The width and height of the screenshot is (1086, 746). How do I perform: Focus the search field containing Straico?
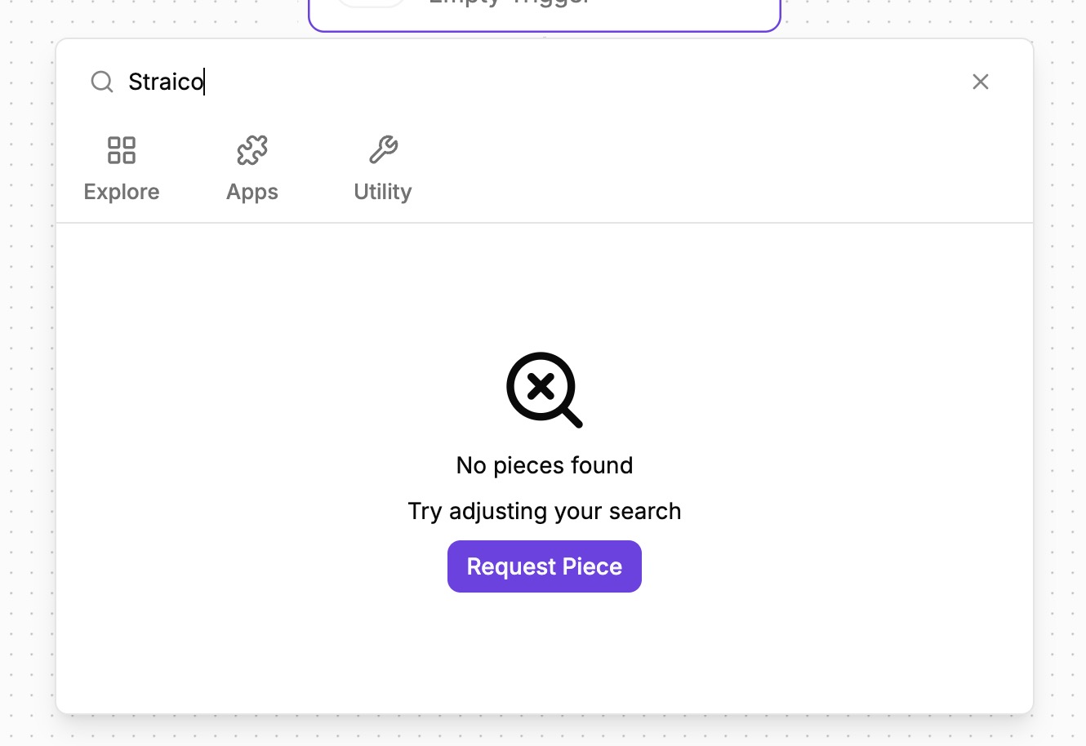tap(167, 82)
